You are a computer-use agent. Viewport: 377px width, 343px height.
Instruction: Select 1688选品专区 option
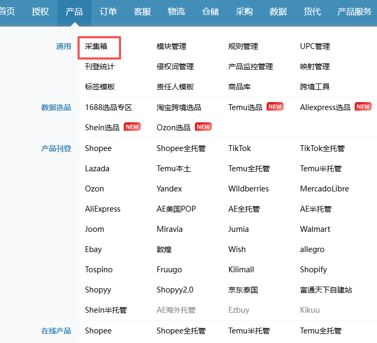[108, 107]
